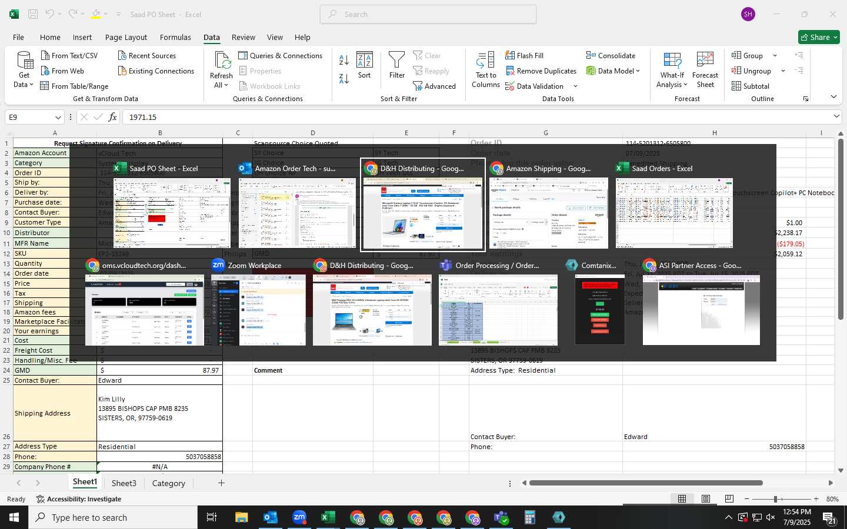This screenshot has height=529, width=847.
Task: Switch to Home ribbon tab
Action: click(50, 37)
